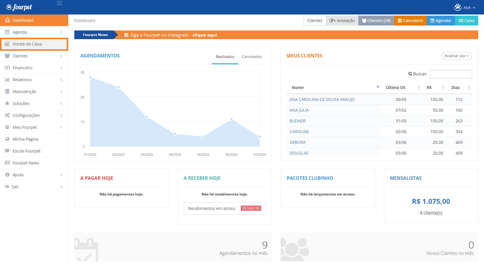Open the ANA account dropdown arrow
The image size is (484, 263).
click(474, 8)
